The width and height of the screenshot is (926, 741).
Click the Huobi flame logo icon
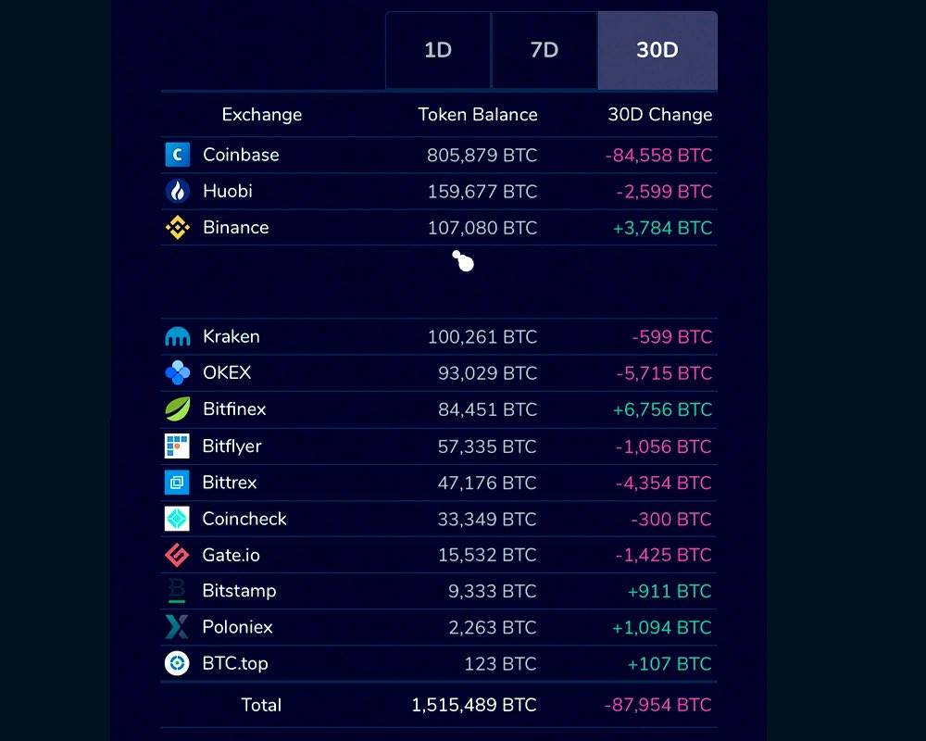click(177, 192)
